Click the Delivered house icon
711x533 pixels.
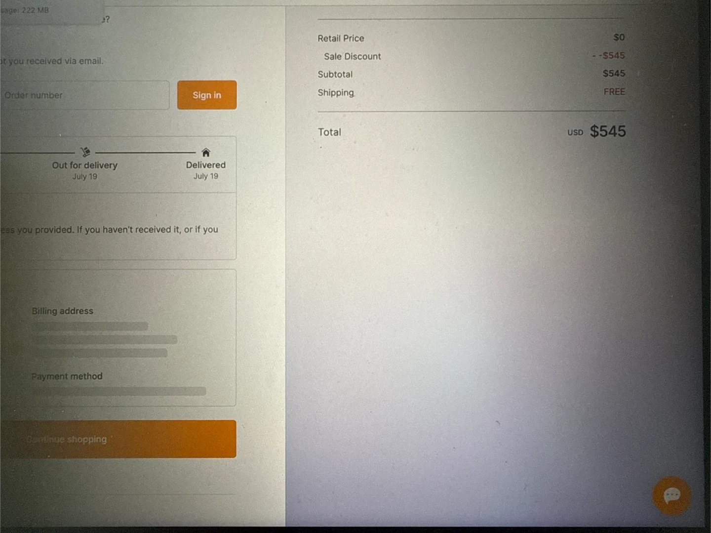[206, 152]
